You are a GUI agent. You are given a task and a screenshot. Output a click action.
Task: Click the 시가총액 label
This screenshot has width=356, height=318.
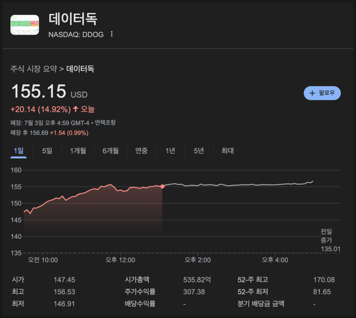click(x=137, y=280)
